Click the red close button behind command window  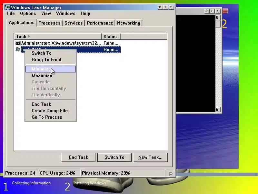pyautogui.click(x=225, y=11)
